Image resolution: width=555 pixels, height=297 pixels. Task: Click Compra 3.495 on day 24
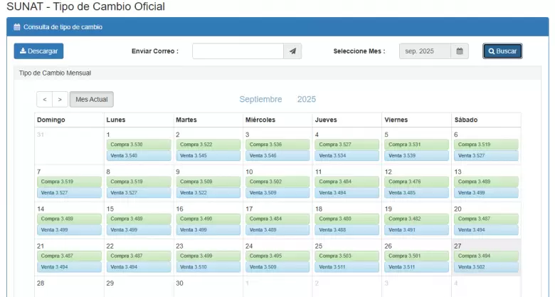pos(277,256)
